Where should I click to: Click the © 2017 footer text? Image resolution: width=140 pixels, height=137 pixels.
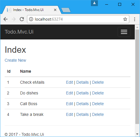(24, 134)
